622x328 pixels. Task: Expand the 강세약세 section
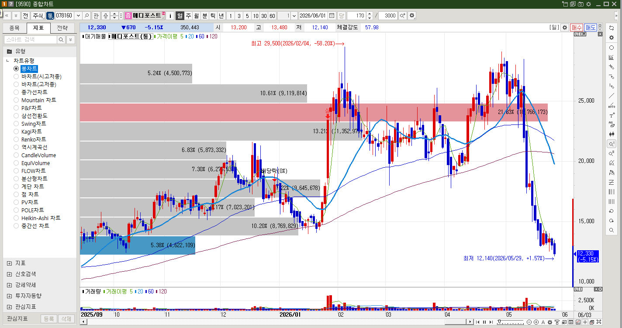pyautogui.click(x=9, y=285)
